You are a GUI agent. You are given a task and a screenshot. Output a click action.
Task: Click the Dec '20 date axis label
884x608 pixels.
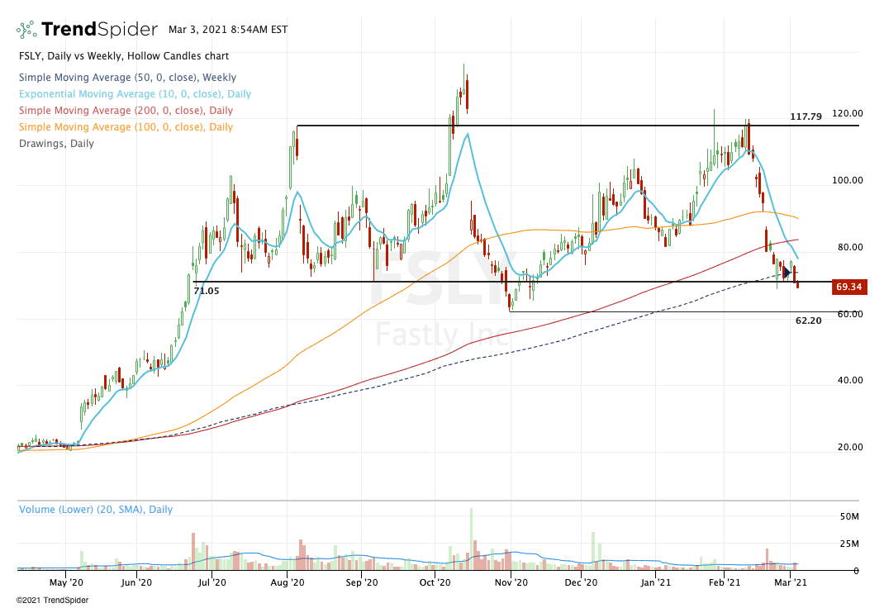pos(582,582)
